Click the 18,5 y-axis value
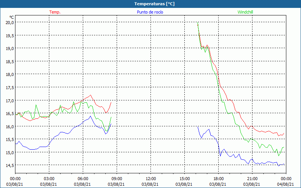 pyautogui.click(x=10, y=61)
